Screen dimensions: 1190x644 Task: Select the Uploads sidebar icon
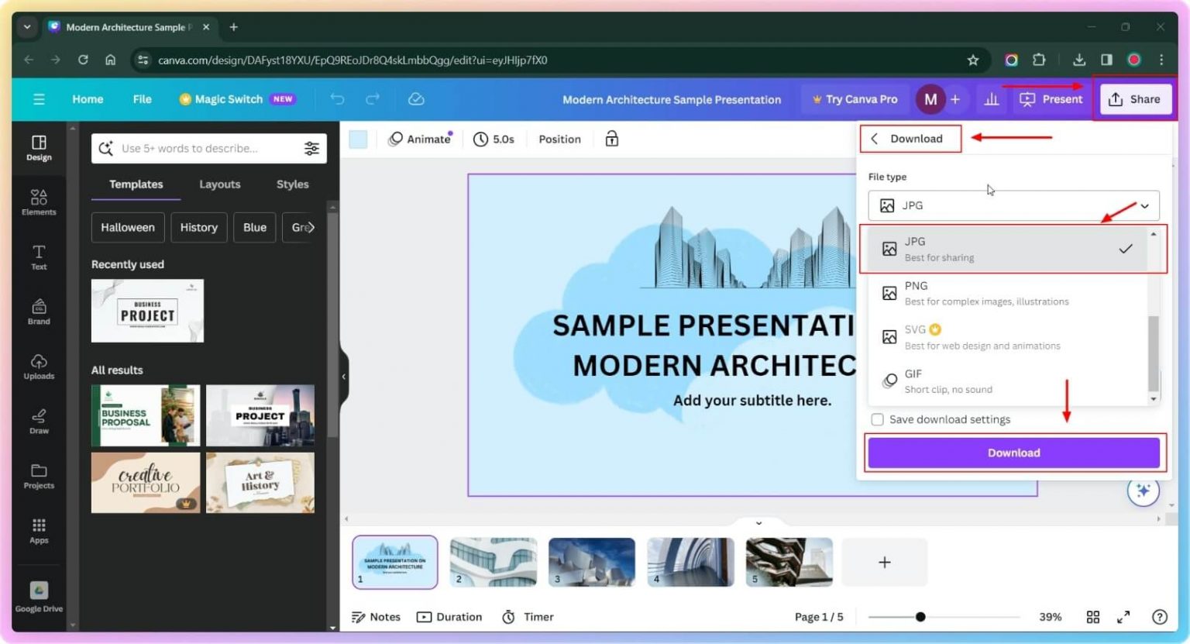click(x=39, y=367)
